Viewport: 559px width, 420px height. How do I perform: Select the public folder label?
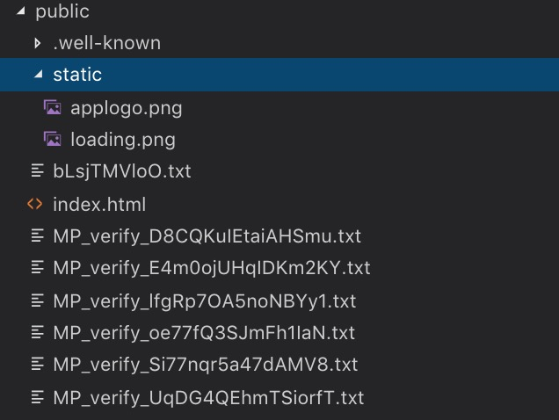coord(62,11)
